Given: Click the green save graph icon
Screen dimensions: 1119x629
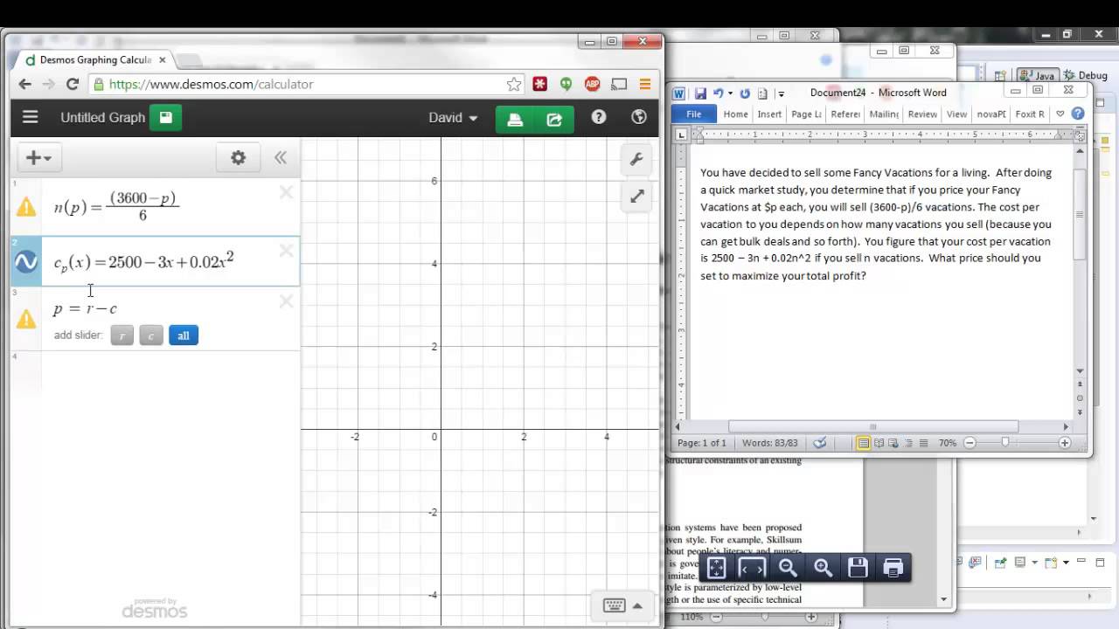Looking at the screenshot, I should point(165,117).
